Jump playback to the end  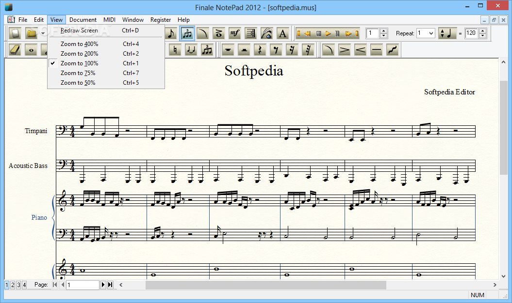tap(357, 33)
